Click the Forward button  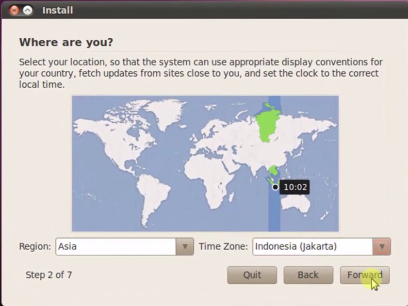point(364,274)
